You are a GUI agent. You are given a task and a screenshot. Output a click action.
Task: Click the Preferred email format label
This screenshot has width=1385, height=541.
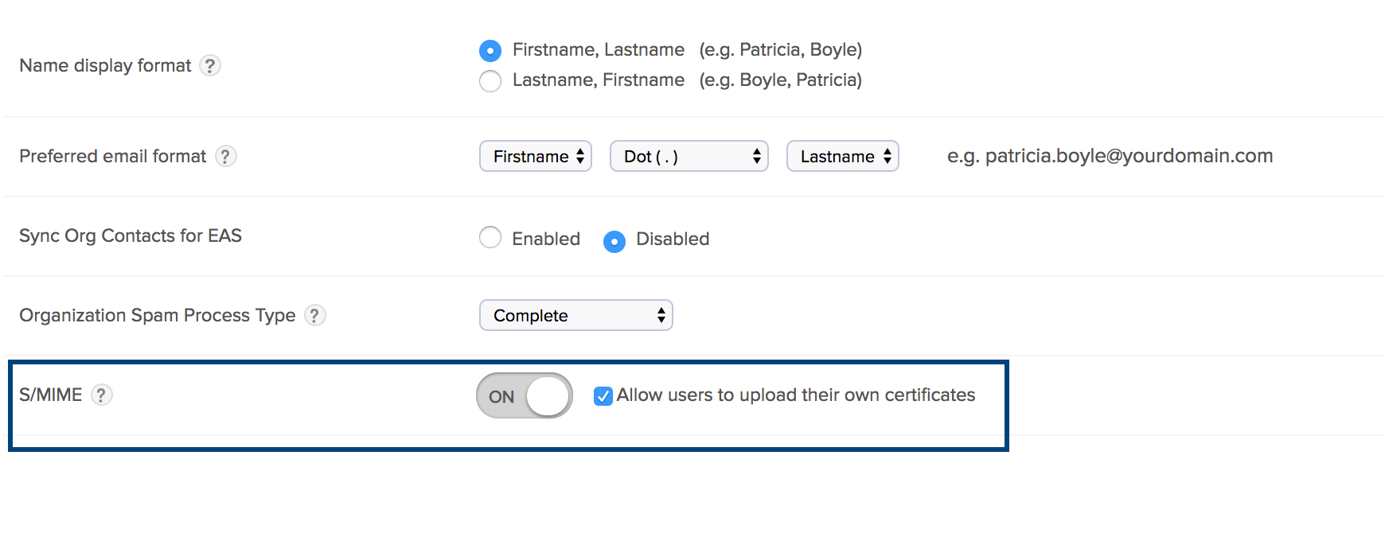point(112,156)
